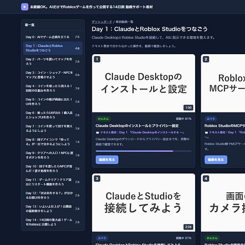
Task: Open Day 5 chapter in sidebar
Action: [x=53, y=102]
